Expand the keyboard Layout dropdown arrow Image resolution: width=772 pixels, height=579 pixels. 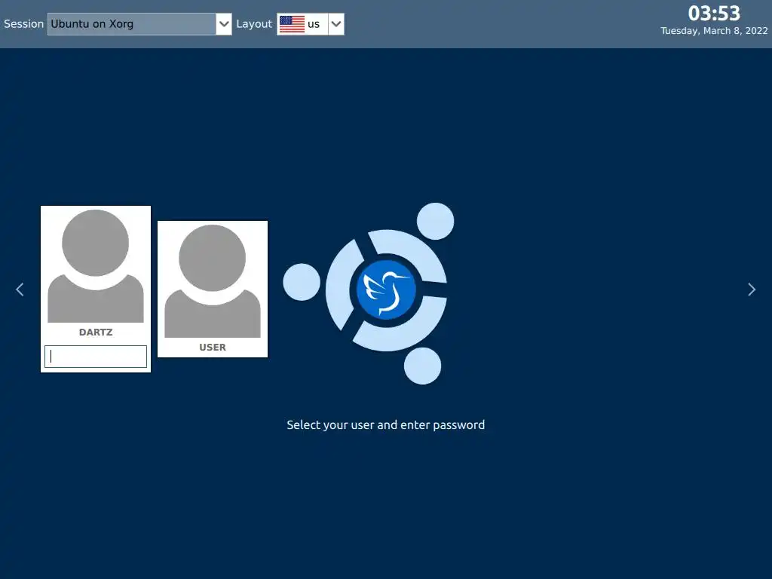[335, 24]
